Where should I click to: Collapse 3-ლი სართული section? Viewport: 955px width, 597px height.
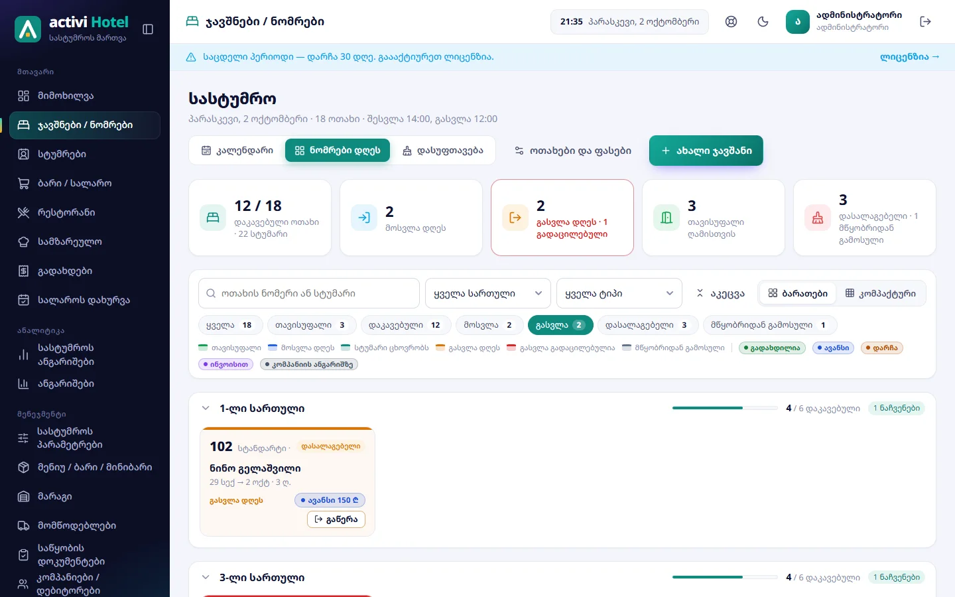click(206, 578)
